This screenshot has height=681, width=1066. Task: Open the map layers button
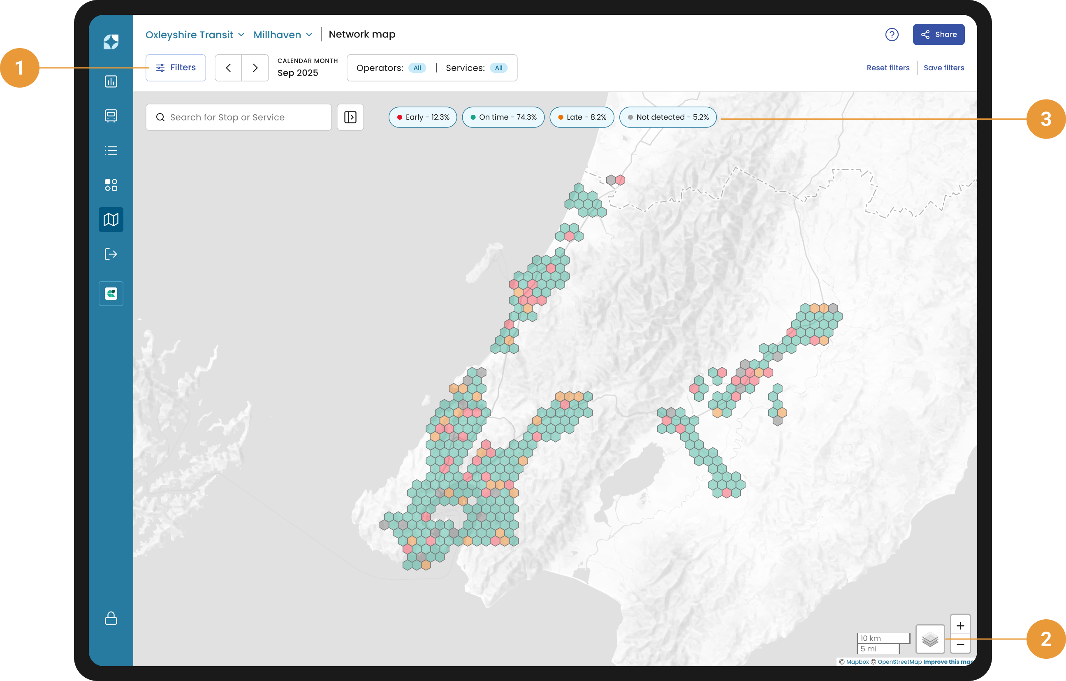click(929, 639)
